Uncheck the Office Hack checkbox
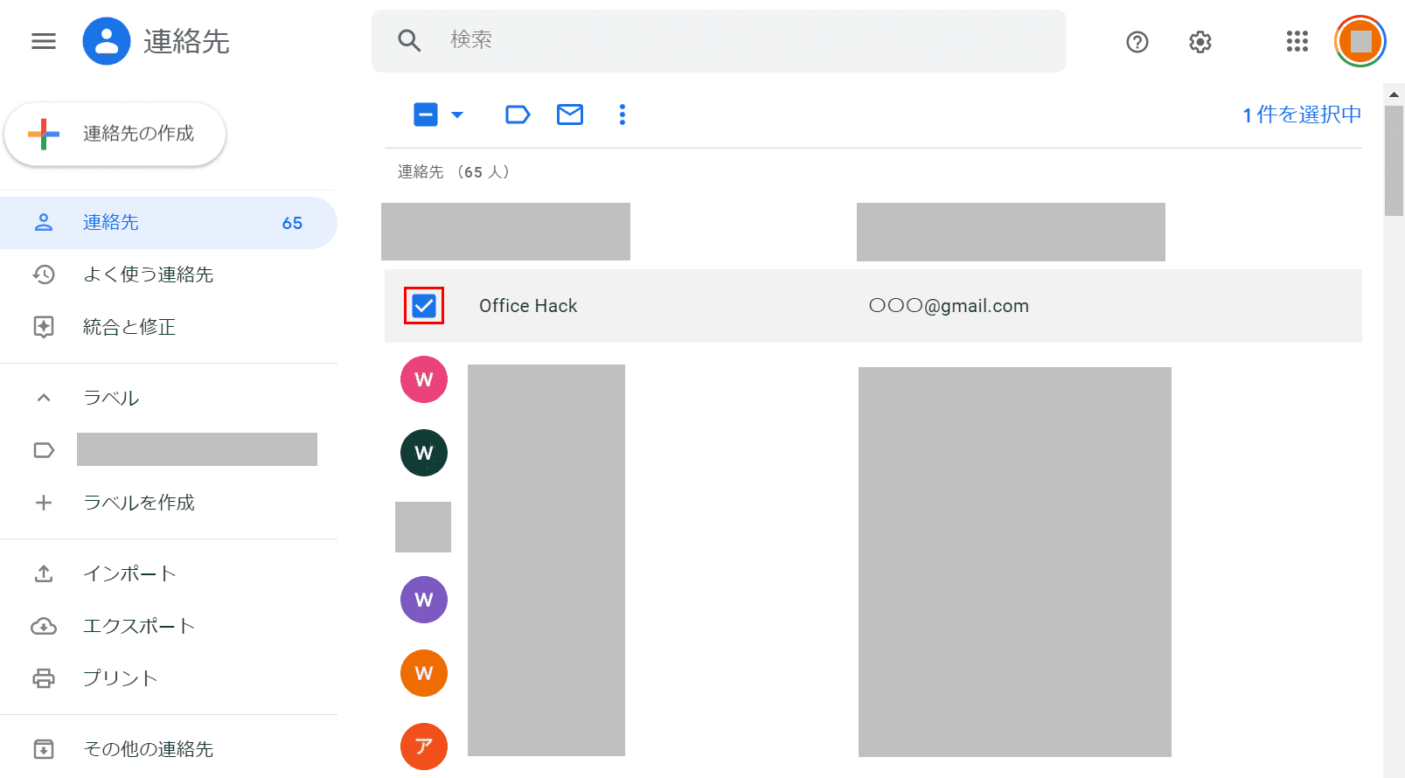The width and height of the screenshot is (1405, 778). pos(424,306)
